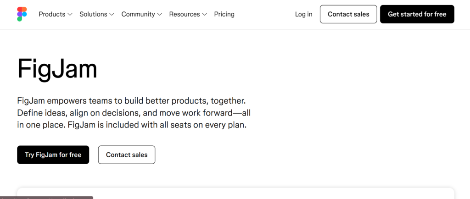
Task: Open the Community menu
Action: 138,14
